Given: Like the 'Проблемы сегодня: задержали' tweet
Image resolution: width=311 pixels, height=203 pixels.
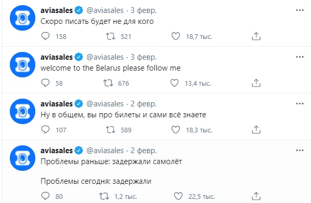Looking at the screenshot, I should pyautogui.click(x=178, y=196).
